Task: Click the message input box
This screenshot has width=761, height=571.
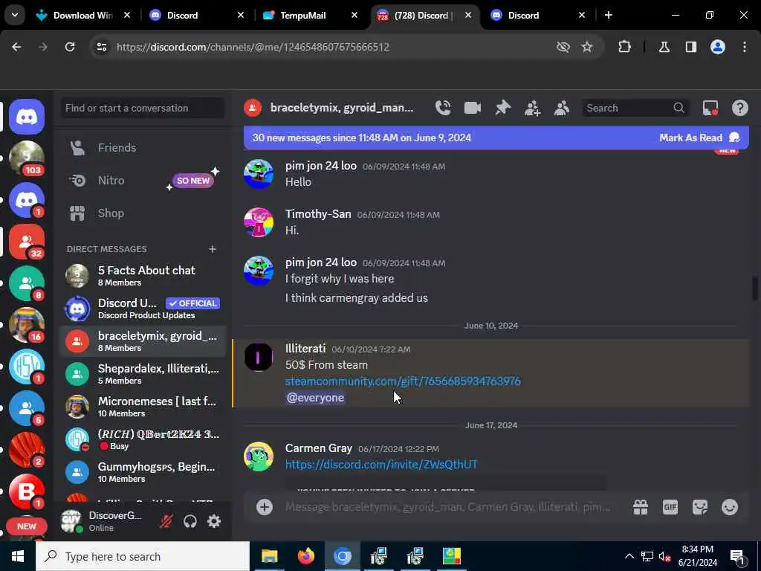Action: [447, 507]
